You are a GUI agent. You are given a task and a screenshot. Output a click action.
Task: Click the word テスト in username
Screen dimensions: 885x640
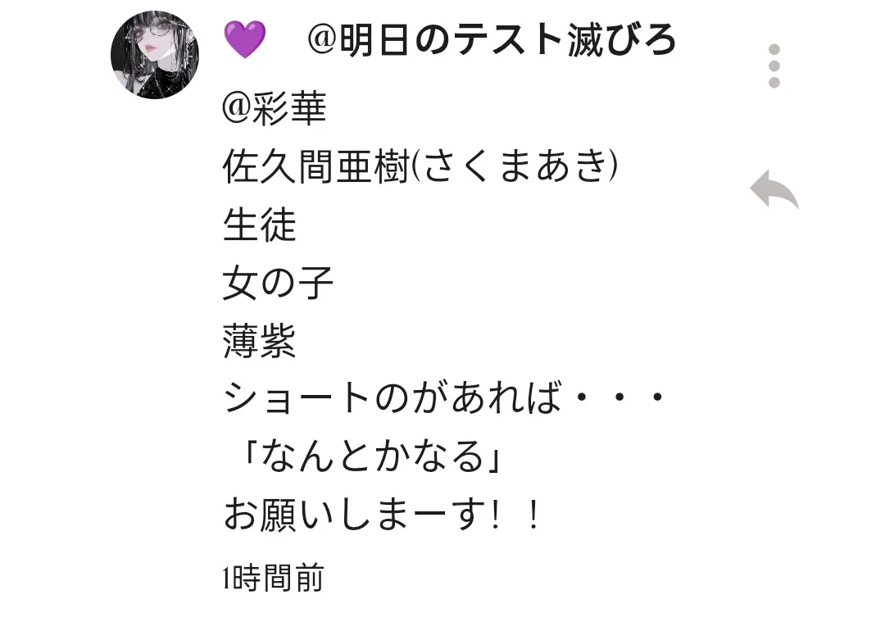509,40
